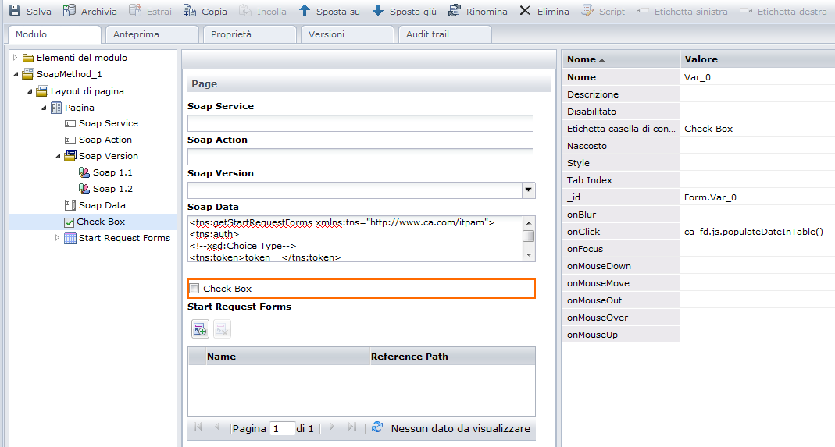The width and height of the screenshot is (835, 447).
Task: Click Etichetta destra toolbar button
Action: [783, 11]
